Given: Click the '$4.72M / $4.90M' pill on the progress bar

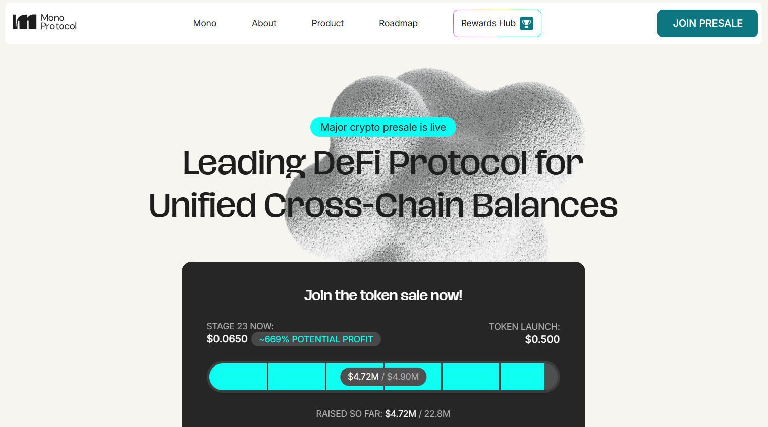Looking at the screenshot, I should (x=383, y=377).
